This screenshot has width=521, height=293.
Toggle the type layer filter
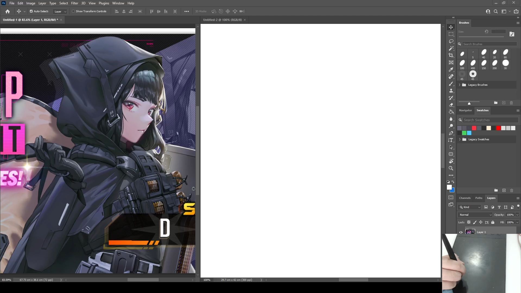click(x=499, y=207)
